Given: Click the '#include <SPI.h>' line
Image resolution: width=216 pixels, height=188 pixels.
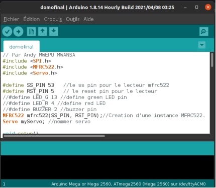Looking at the screenshot, I should (x=27, y=61).
